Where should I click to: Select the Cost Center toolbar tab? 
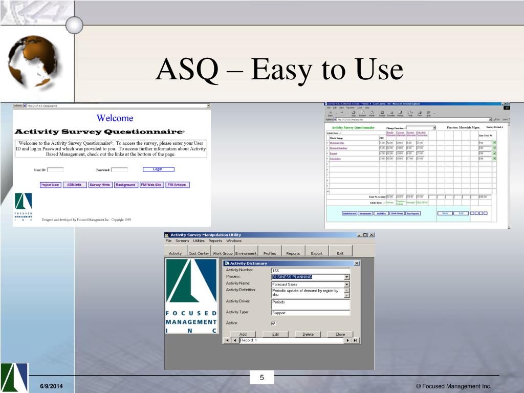(x=199, y=251)
